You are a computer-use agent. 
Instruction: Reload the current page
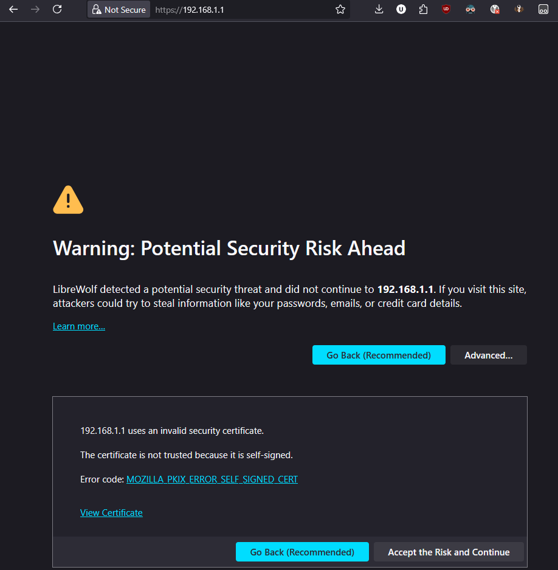click(x=57, y=9)
